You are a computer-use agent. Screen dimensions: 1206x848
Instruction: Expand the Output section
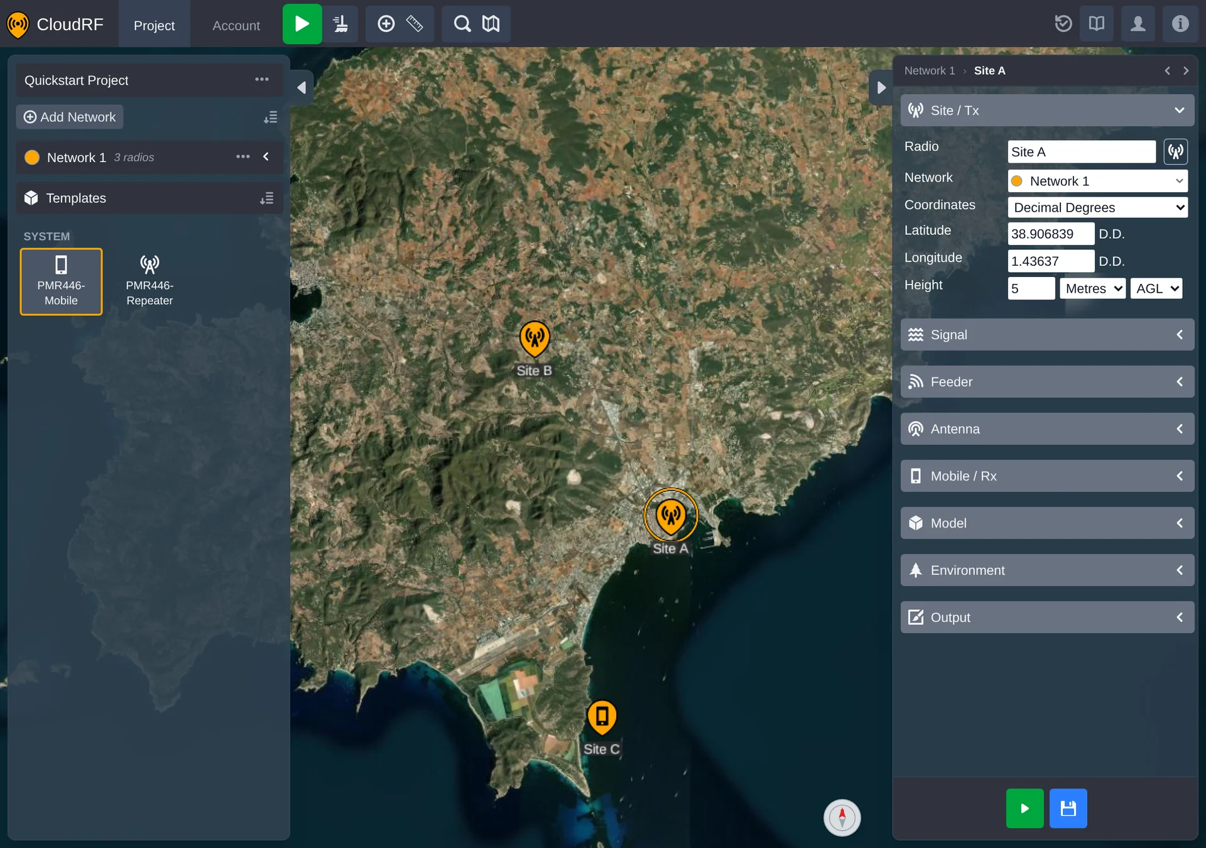[x=1047, y=617]
